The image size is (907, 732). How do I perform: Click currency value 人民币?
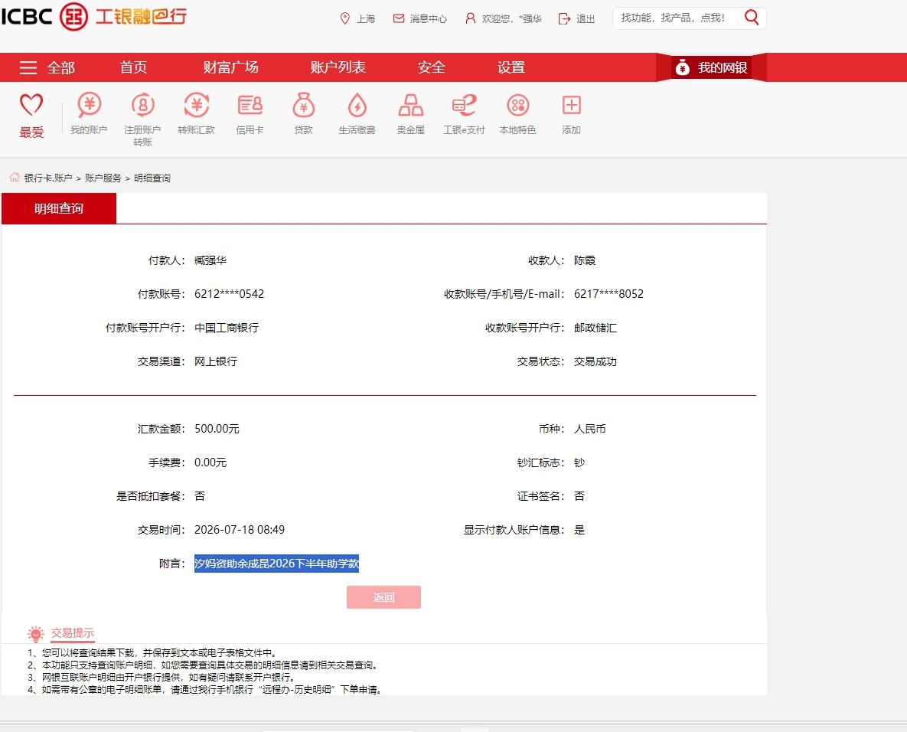coord(590,429)
